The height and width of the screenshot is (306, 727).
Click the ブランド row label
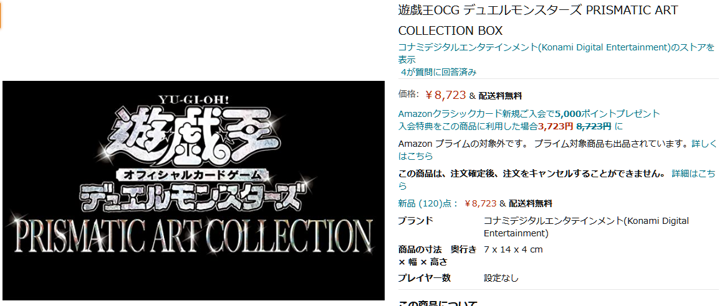tap(415, 221)
